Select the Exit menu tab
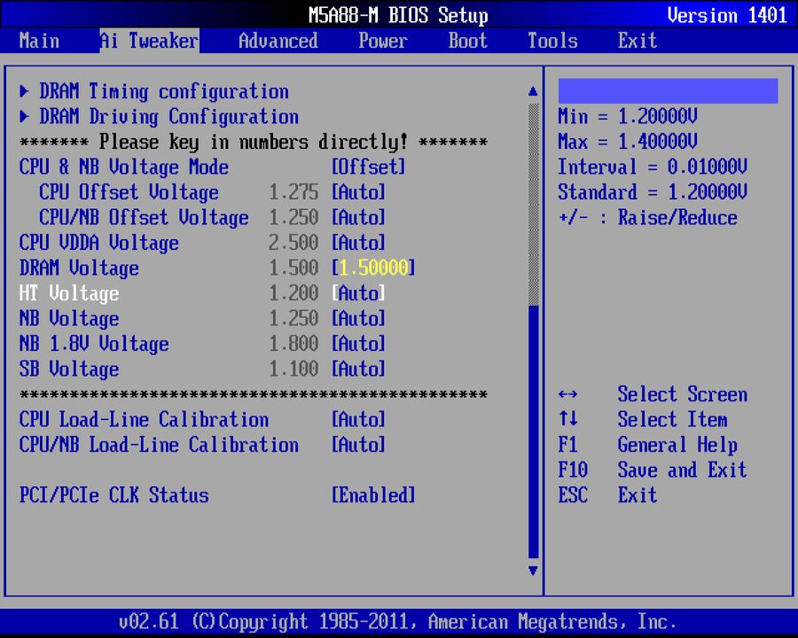The image size is (798, 638). click(x=638, y=41)
